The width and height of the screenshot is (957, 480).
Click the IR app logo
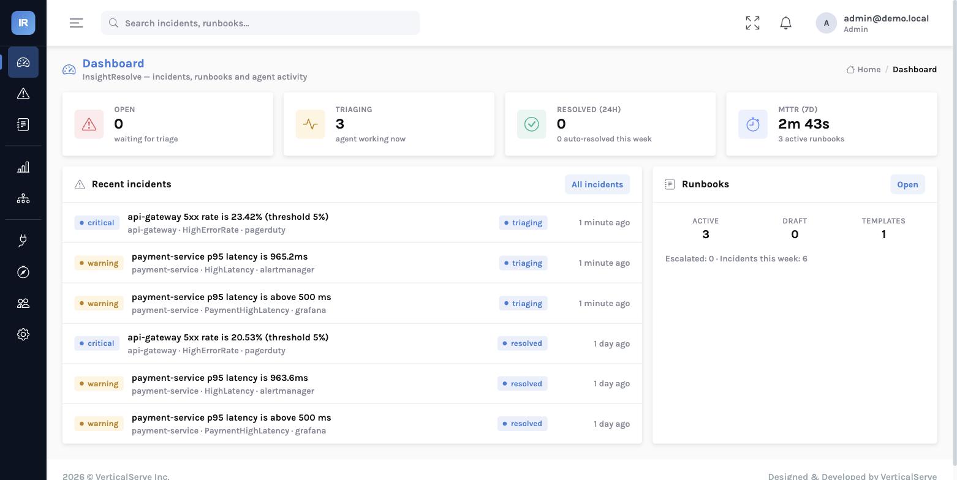[x=23, y=23]
